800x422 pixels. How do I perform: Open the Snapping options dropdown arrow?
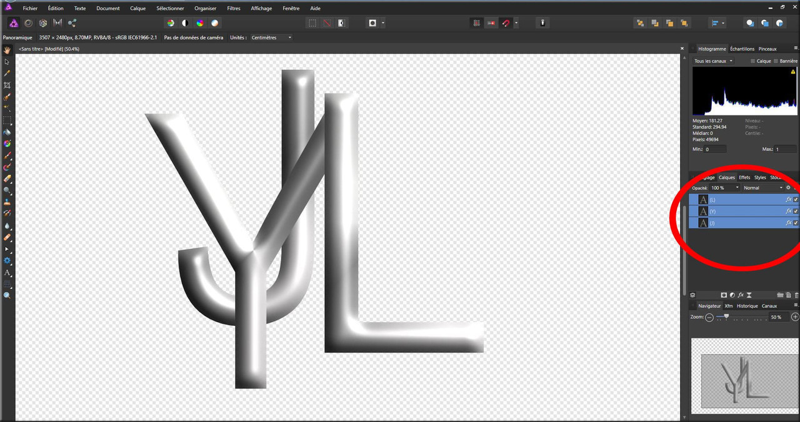click(x=516, y=23)
